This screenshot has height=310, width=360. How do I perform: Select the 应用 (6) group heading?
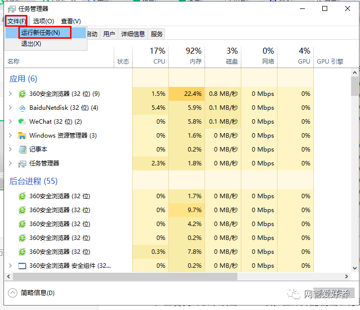click(23, 79)
